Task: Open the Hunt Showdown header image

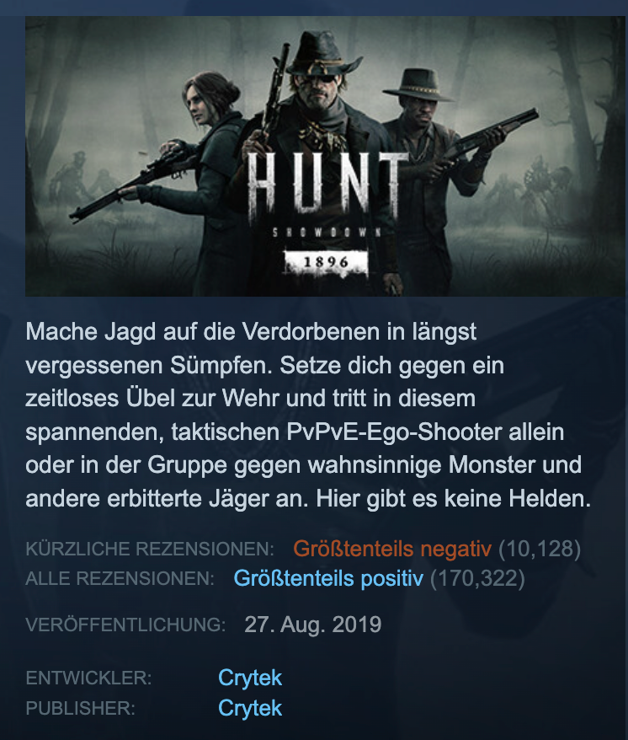Action: (325, 156)
